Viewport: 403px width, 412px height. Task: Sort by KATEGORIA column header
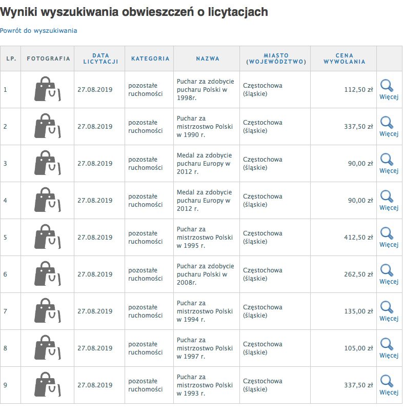coord(150,58)
